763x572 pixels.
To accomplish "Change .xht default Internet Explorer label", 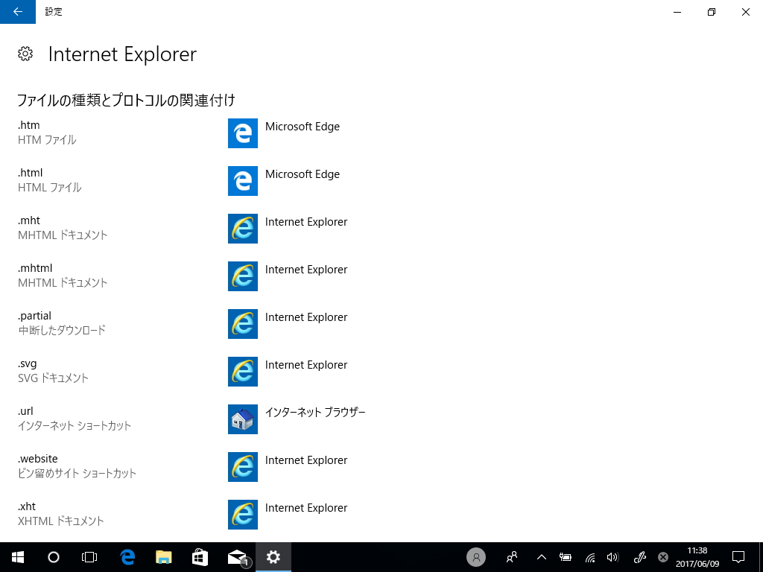I will [306, 508].
